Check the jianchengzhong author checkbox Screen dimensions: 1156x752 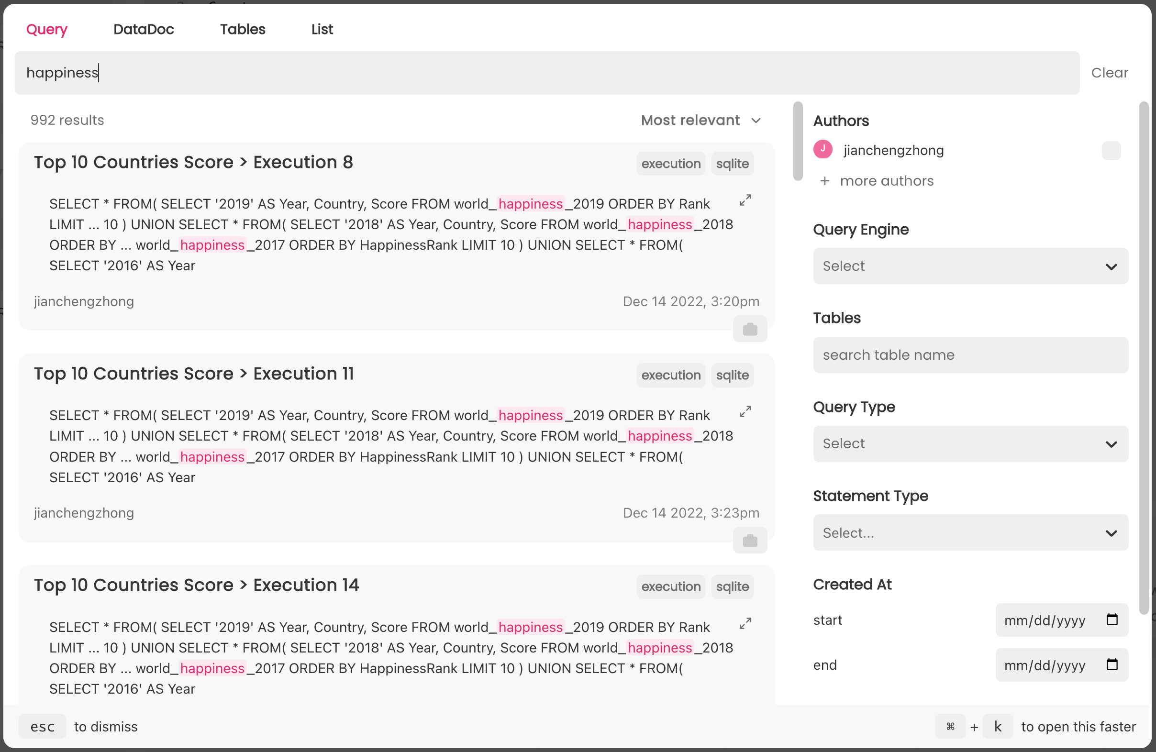point(1111,151)
